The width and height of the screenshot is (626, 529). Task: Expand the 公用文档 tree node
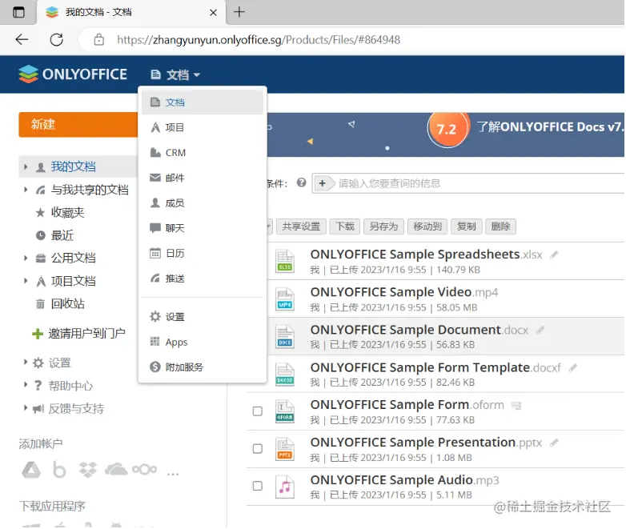click(26, 258)
